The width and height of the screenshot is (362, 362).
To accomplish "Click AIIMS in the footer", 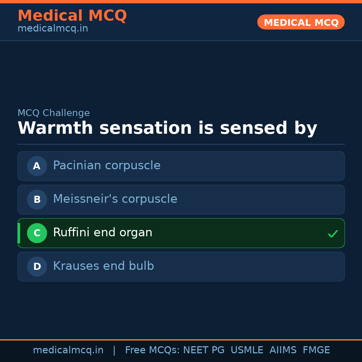I will (283, 350).
